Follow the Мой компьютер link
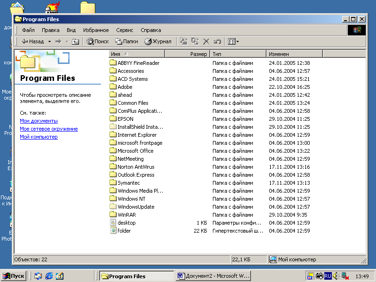Viewport: 376px width, 282px height. point(39,137)
